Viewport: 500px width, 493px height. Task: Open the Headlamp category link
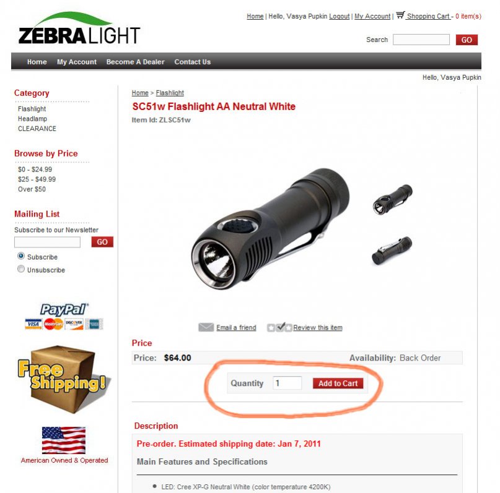pyautogui.click(x=32, y=119)
